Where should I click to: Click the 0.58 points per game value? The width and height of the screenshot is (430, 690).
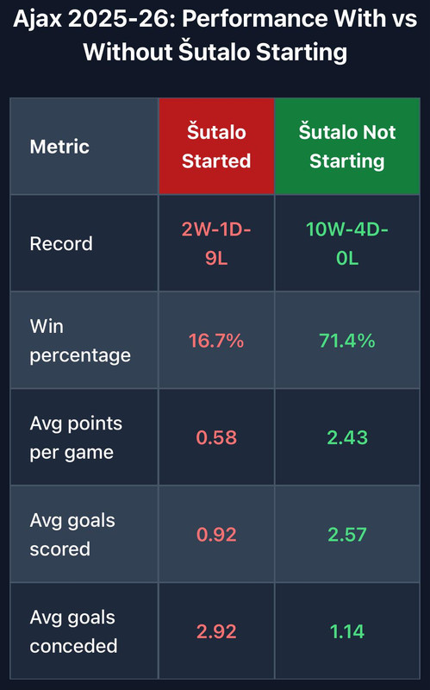point(216,437)
